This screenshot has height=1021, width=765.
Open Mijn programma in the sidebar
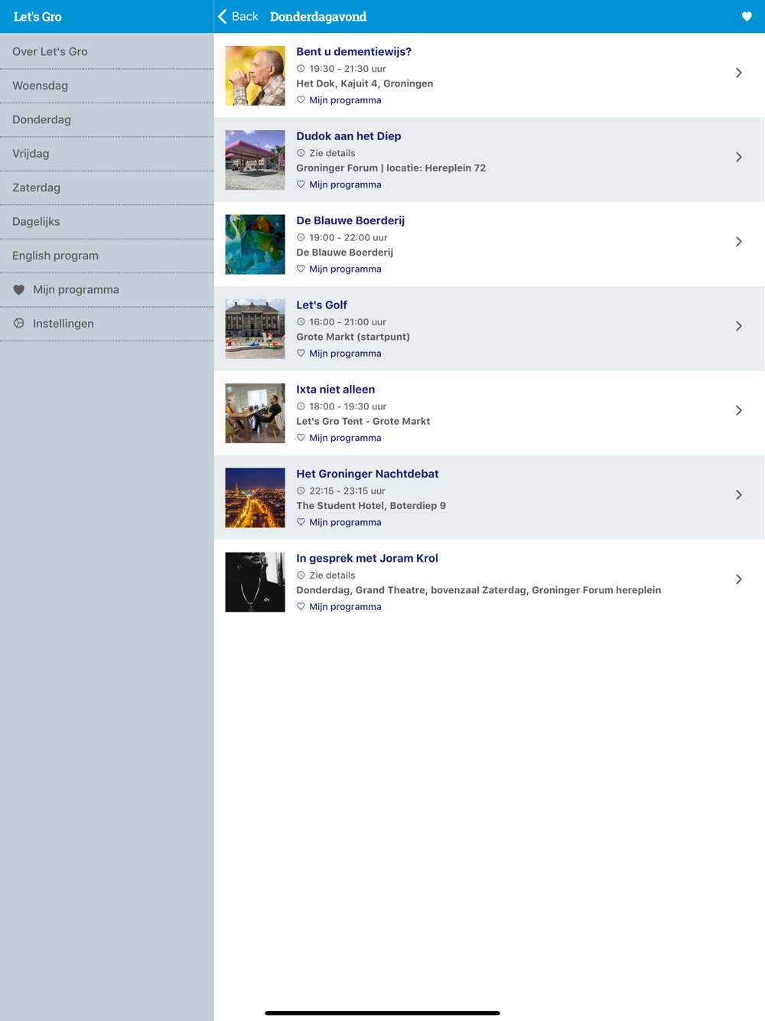[x=107, y=289]
